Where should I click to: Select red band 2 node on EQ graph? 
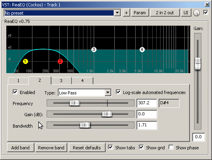[x=60, y=62]
